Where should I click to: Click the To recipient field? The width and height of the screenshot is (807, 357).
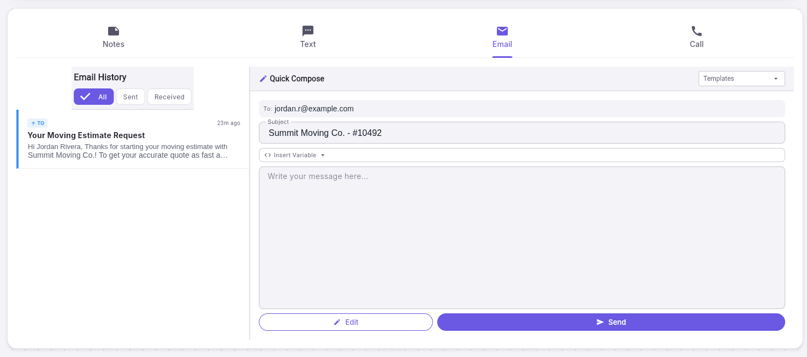(x=522, y=109)
